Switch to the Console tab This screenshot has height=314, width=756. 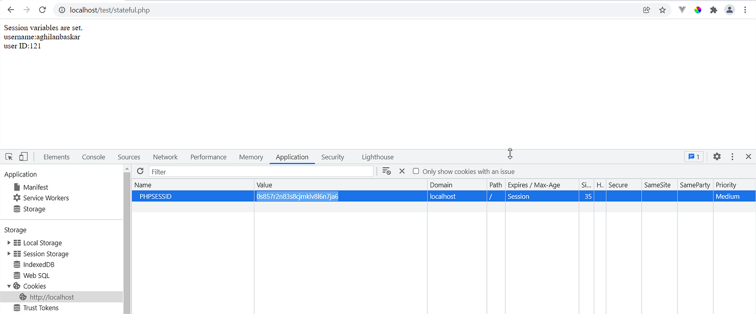pyautogui.click(x=94, y=157)
